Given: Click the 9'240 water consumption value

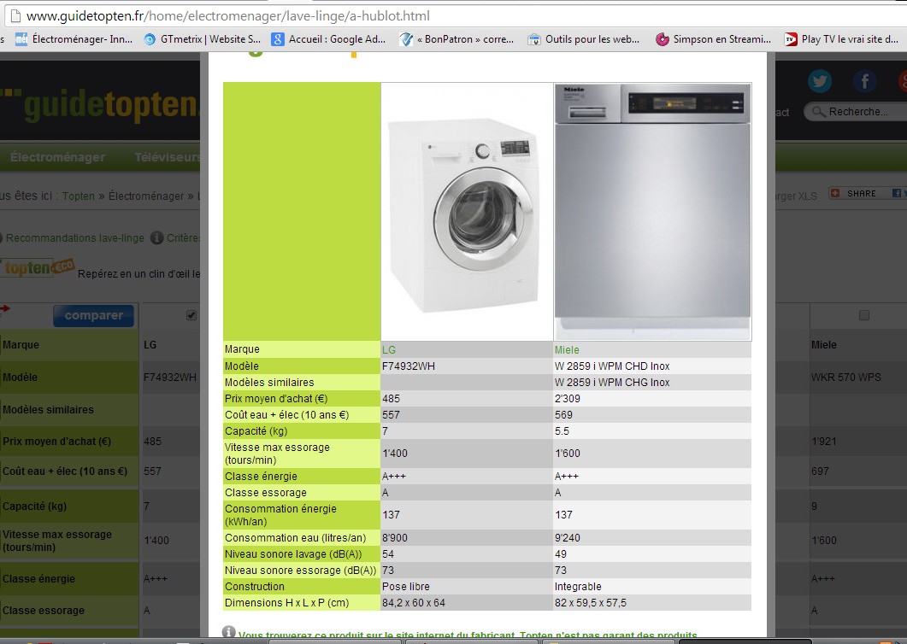Looking at the screenshot, I should (568, 537).
